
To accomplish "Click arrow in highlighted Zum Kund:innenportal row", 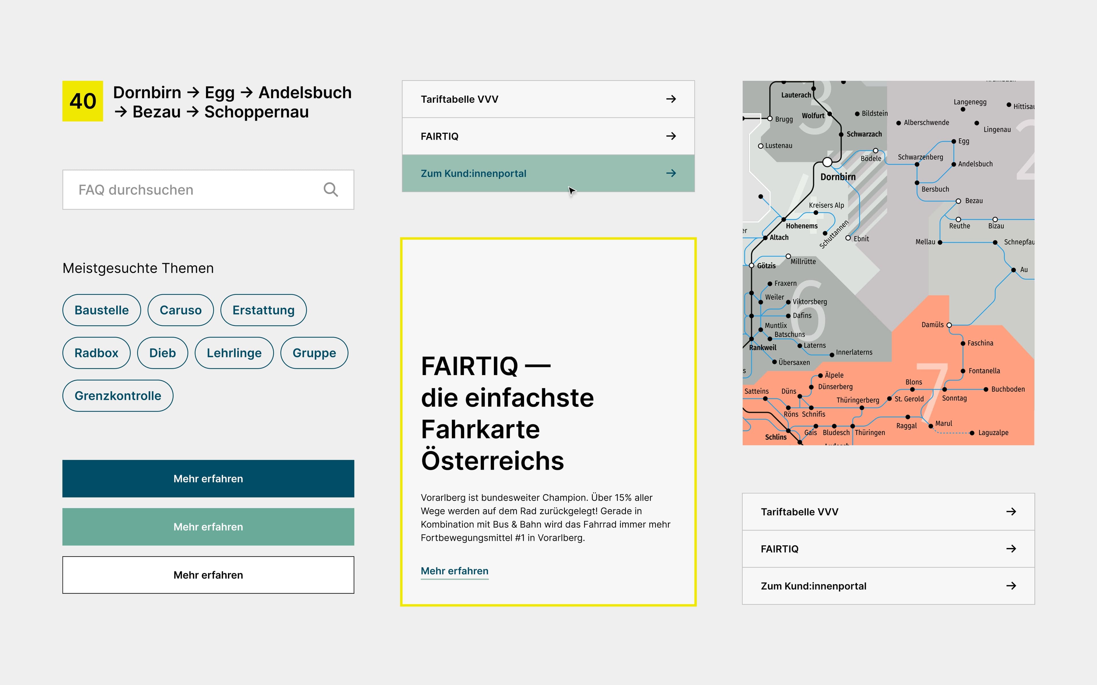I will click(671, 173).
